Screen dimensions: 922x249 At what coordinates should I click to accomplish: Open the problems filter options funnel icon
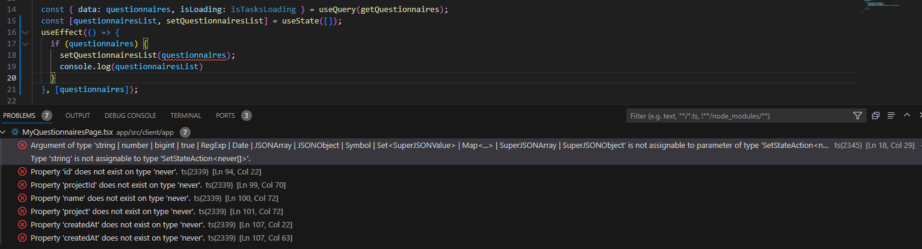tap(858, 115)
